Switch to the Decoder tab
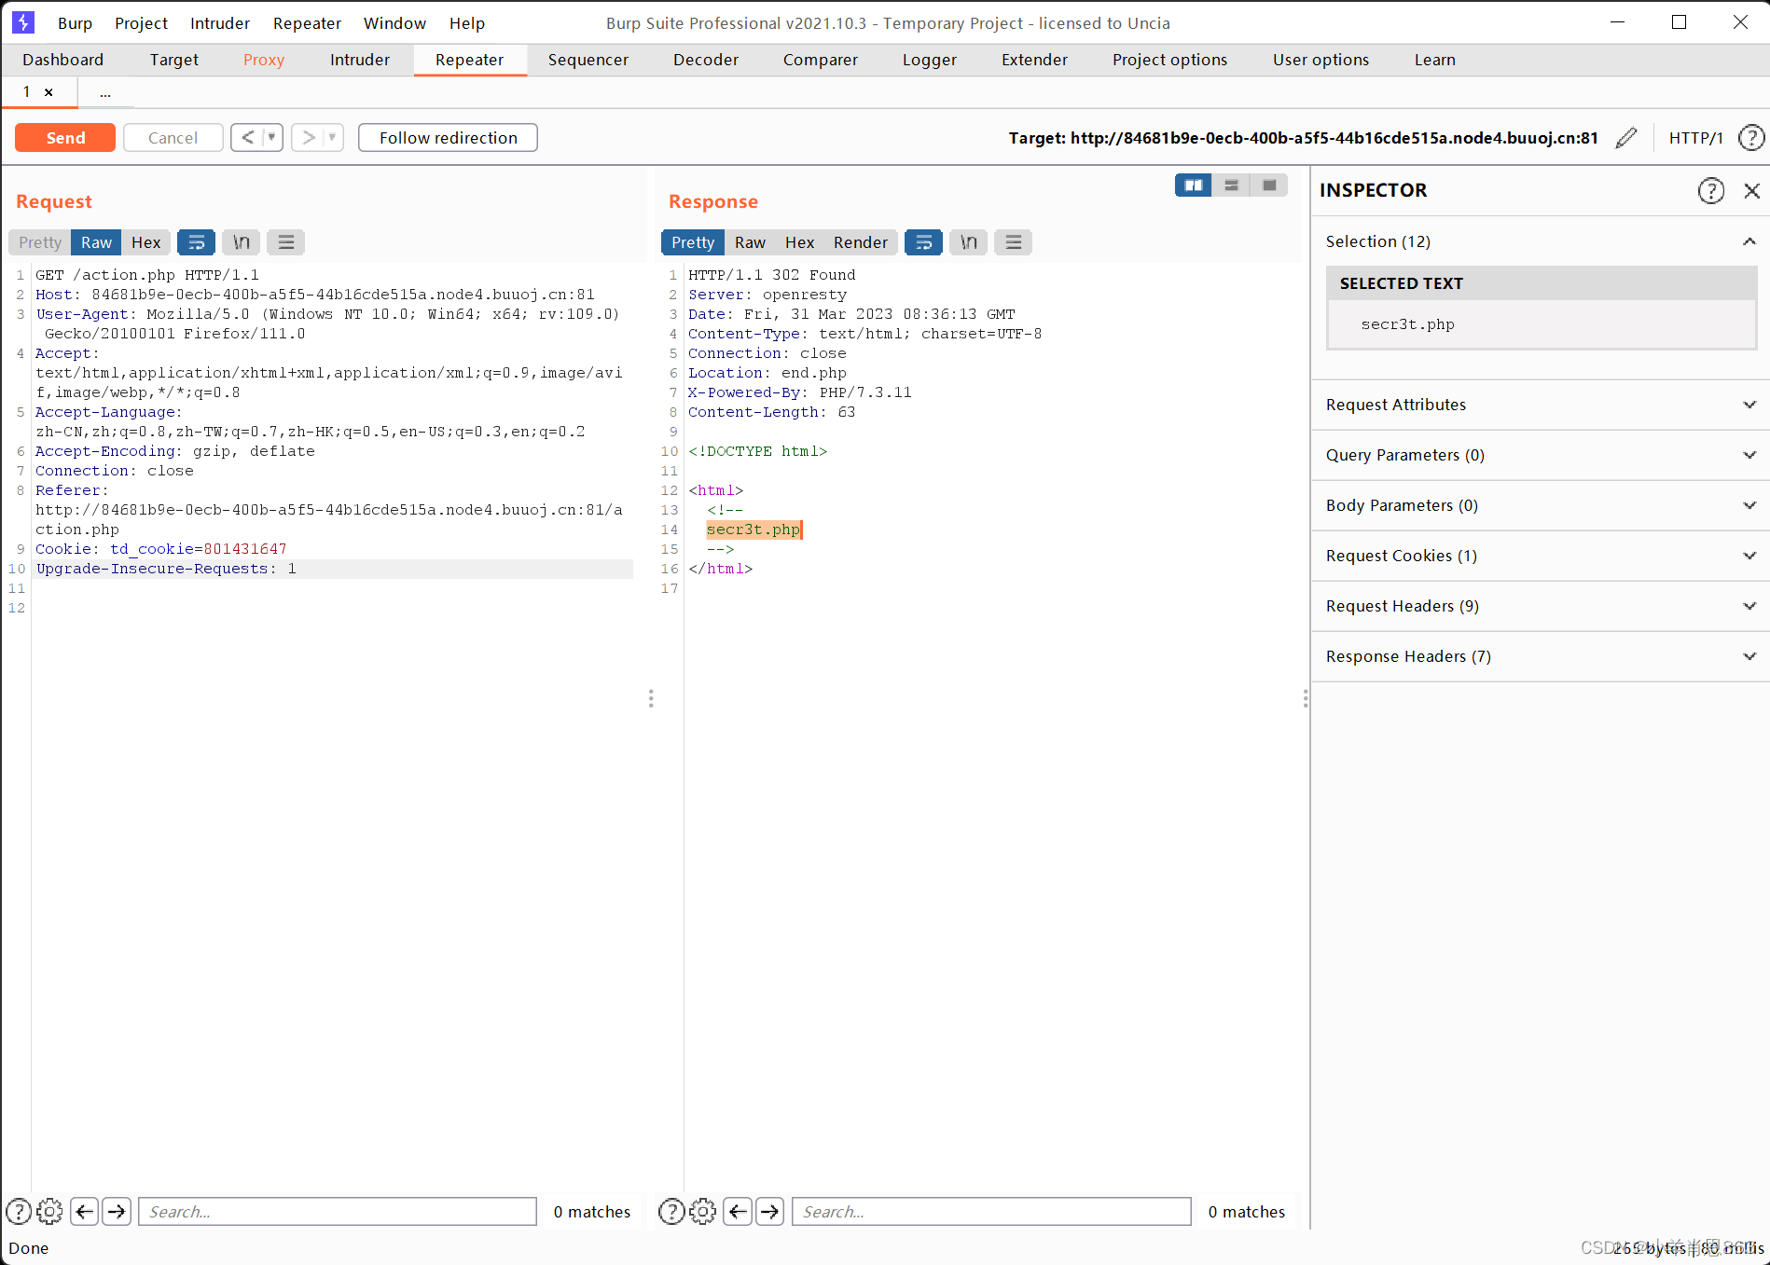Screen dimensions: 1770x1265 (706, 59)
